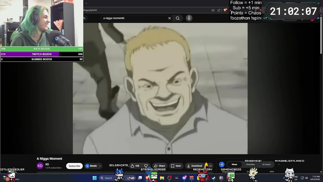Click the blue IQ extension icon
Image resolution: width=323 pixels, height=182 pixels.
pos(222,165)
